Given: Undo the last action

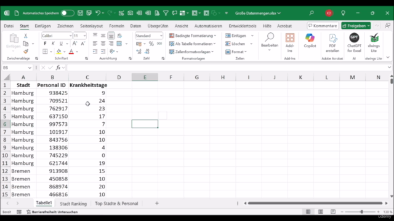Looking at the screenshot, I should tap(98, 13).
